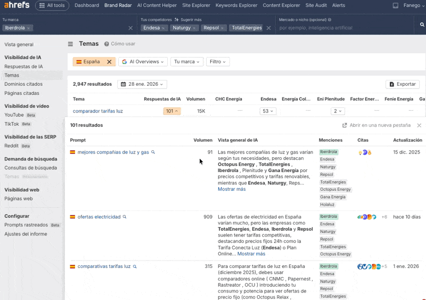Screen dimensions: 426x300
Task: Open Ajustes del informe in the sidebar
Action: pyautogui.click(x=26, y=234)
